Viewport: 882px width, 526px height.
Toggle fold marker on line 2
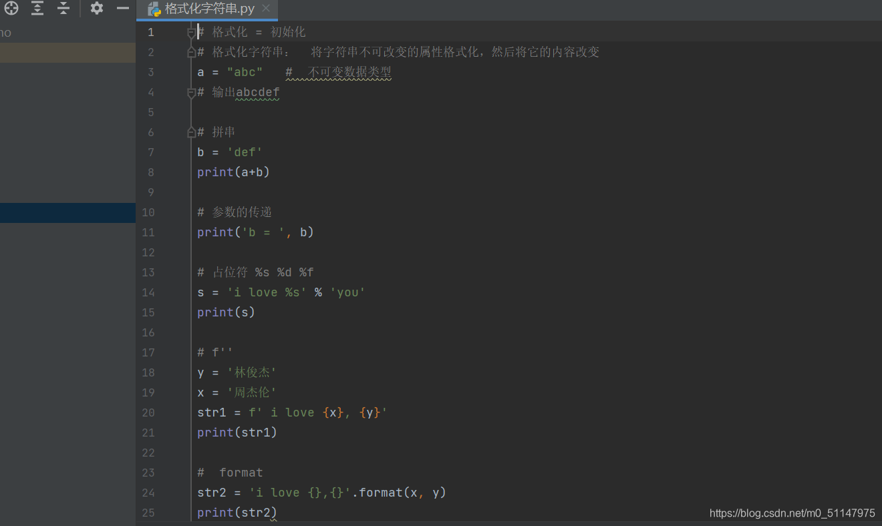(x=191, y=52)
